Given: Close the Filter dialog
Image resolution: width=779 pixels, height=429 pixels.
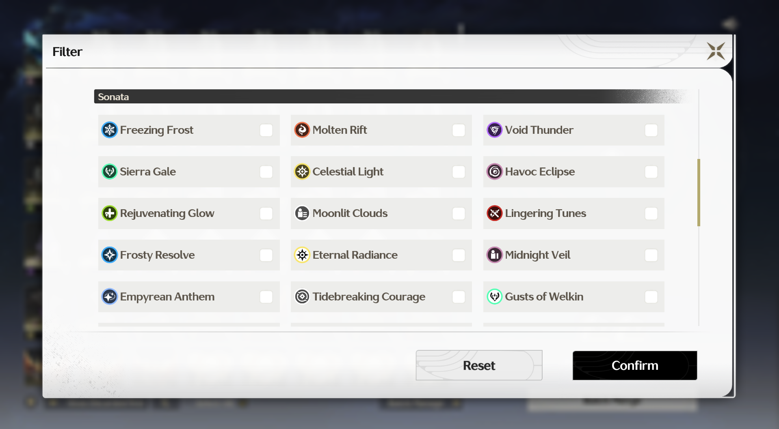Looking at the screenshot, I should point(716,51).
